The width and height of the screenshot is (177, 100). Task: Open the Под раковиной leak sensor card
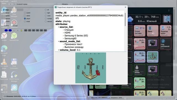coord(166,44)
